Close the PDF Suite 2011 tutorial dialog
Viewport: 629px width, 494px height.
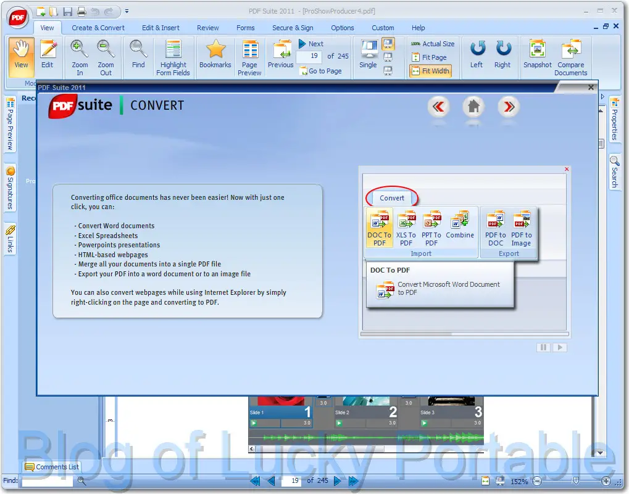point(591,88)
